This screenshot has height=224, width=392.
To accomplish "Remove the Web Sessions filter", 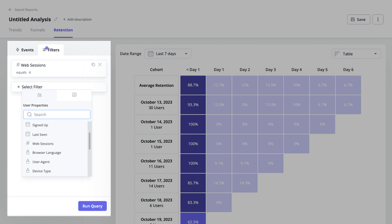I will coord(100,65).
